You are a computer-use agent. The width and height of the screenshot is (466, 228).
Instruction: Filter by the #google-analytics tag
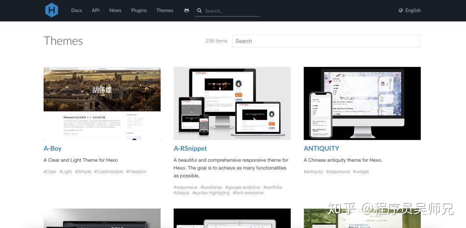242,187
